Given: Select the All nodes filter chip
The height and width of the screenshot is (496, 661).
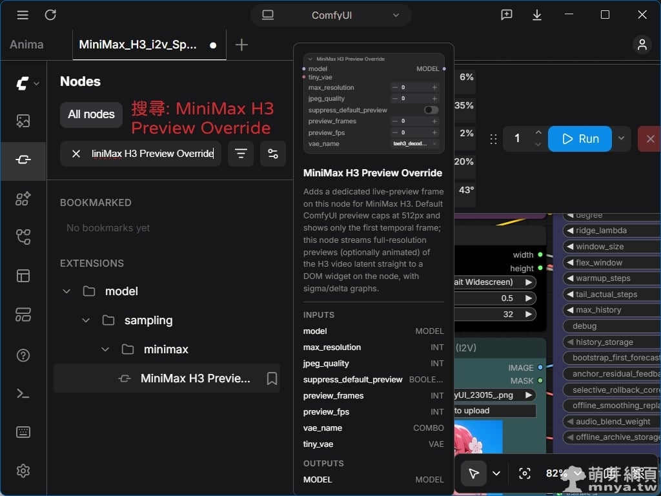Looking at the screenshot, I should [x=91, y=115].
